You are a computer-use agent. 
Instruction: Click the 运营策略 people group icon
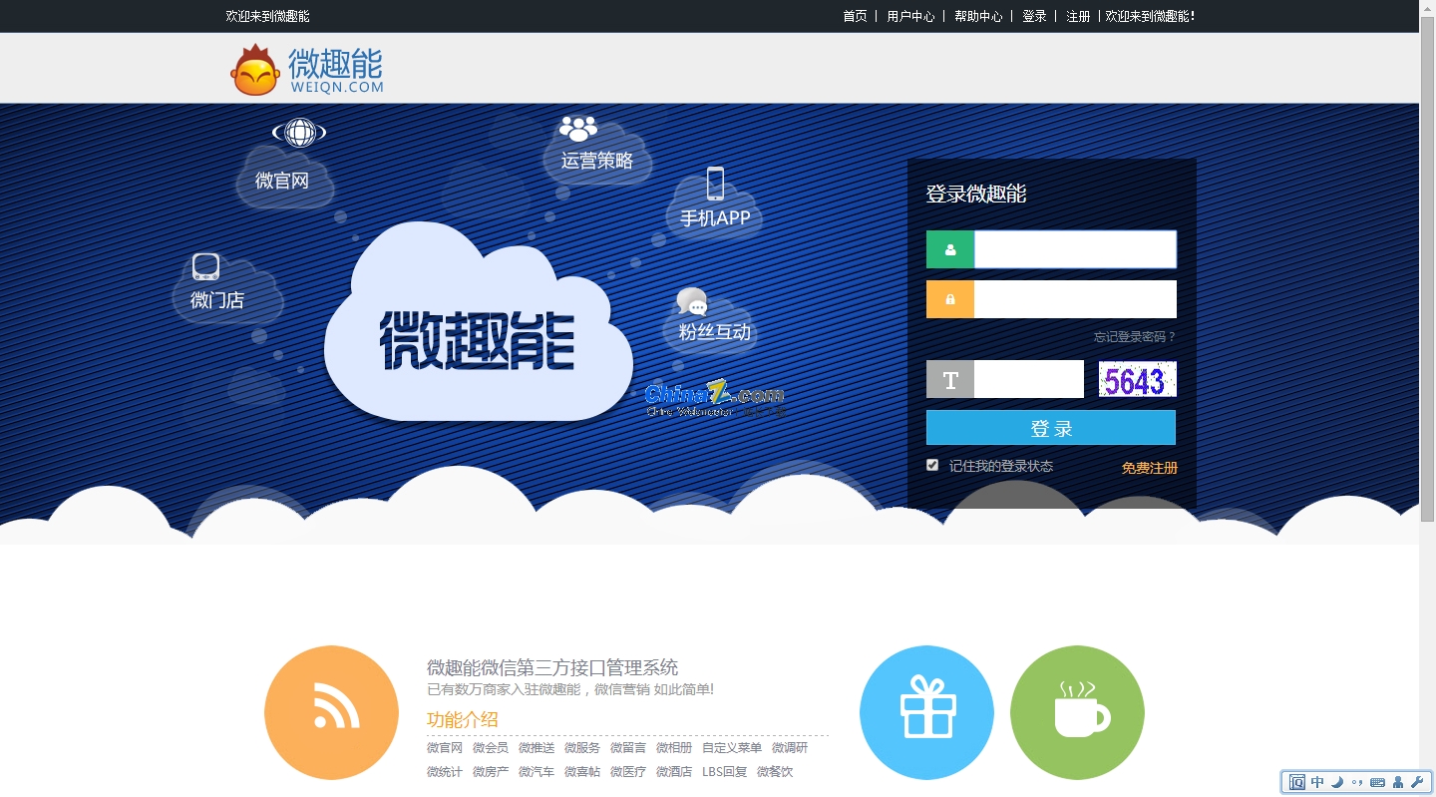pos(578,129)
